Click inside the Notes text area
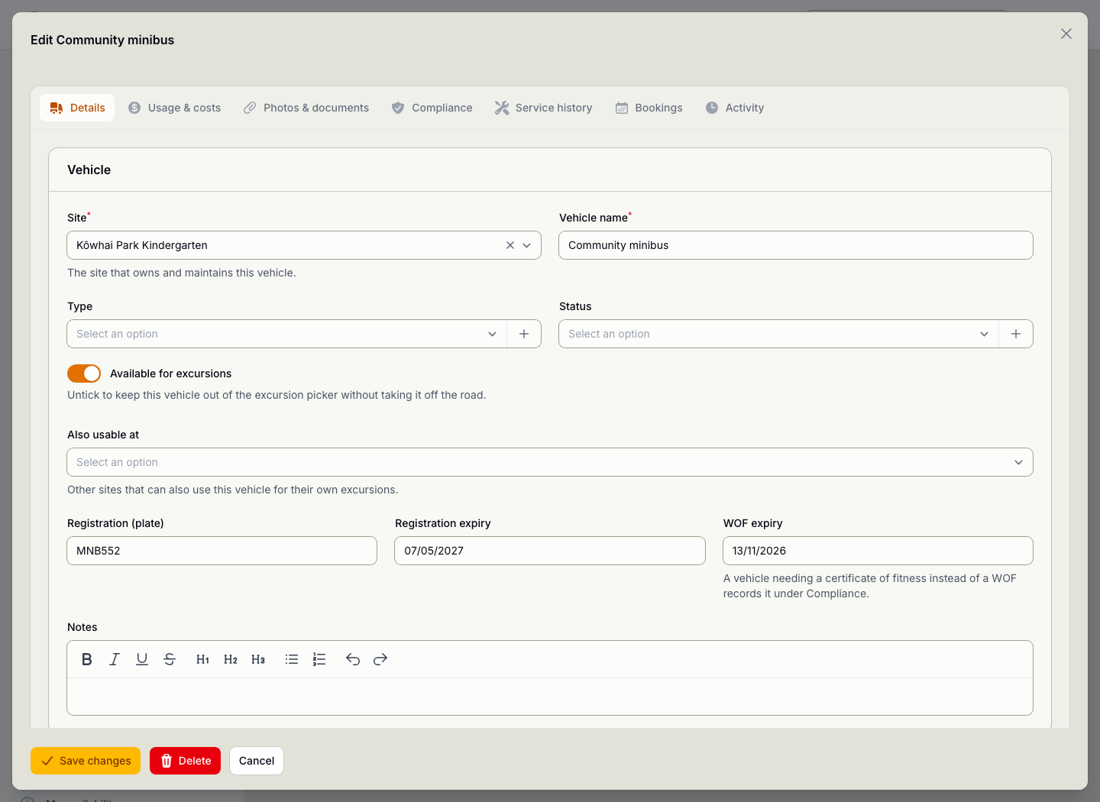Image resolution: width=1100 pixels, height=802 pixels. pyautogui.click(x=550, y=697)
